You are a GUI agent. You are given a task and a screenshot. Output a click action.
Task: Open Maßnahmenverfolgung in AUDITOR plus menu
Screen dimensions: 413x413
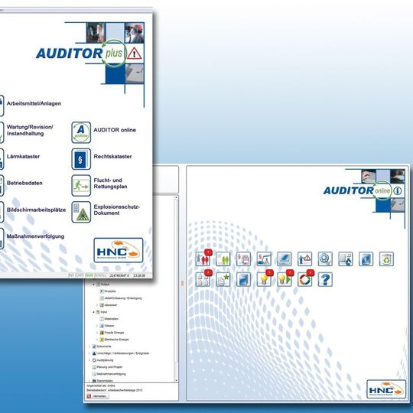pyautogui.click(x=35, y=236)
